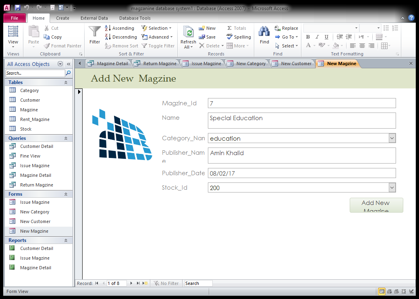Go to first record navigation button

click(x=97, y=283)
